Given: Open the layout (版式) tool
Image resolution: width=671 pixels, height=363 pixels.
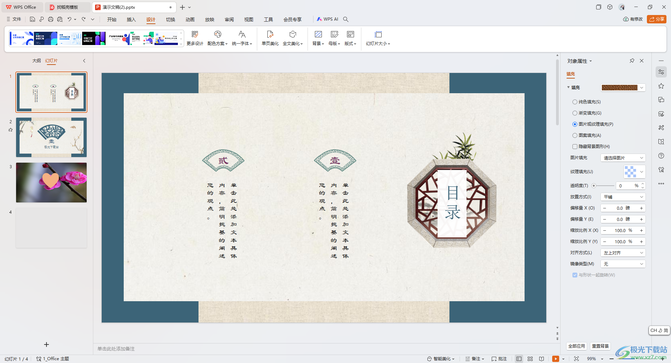Looking at the screenshot, I should click(350, 38).
